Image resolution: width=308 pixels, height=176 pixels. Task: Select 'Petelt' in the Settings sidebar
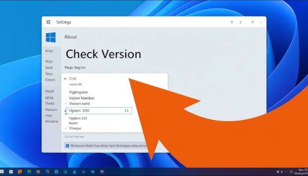click(x=49, y=92)
